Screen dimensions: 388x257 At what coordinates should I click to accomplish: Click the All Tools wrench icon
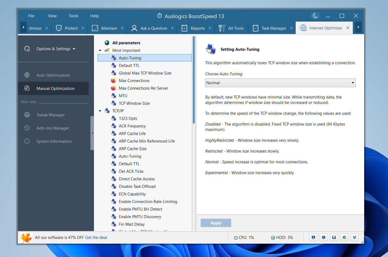[222, 28]
